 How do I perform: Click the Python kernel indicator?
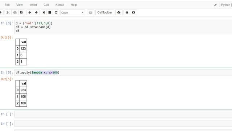(226, 5)
